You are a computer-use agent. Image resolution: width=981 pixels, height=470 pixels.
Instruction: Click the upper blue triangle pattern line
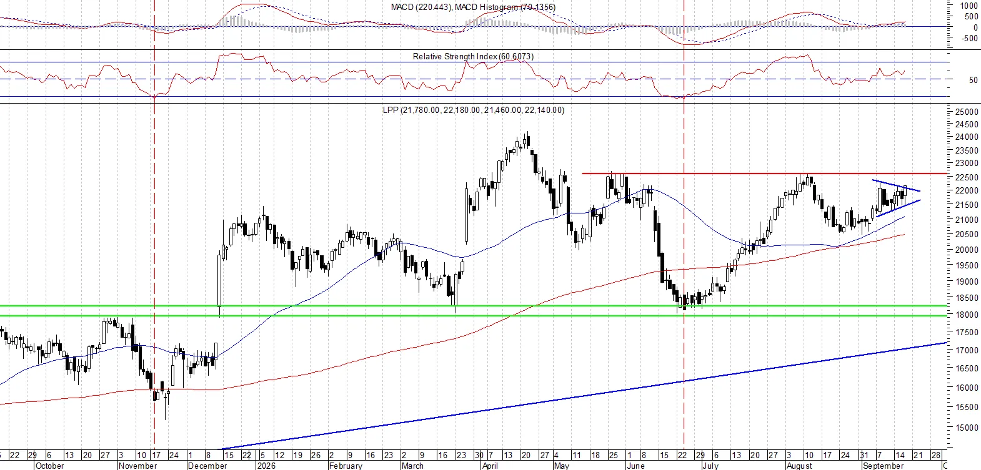click(x=896, y=185)
